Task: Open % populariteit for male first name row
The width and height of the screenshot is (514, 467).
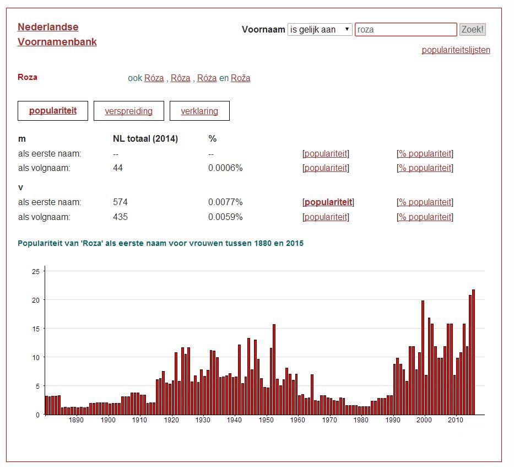Action: pos(425,154)
